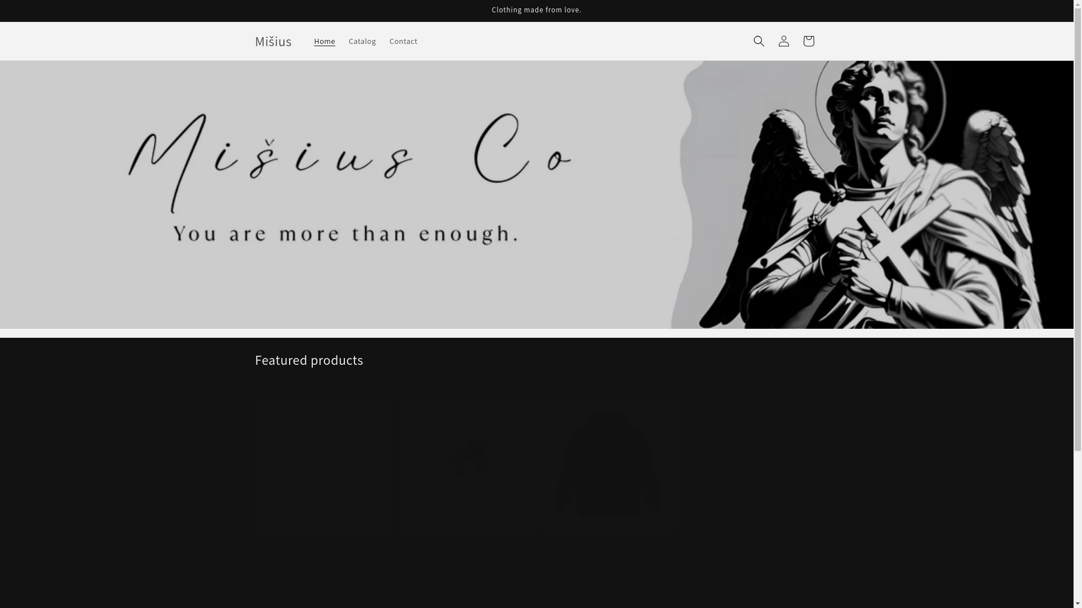
Task: Click the 'Featured products' heading
Action: pyautogui.click(x=309, y=360)
